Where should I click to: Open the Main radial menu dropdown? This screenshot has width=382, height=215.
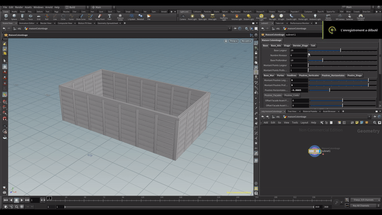click(103, 7)
